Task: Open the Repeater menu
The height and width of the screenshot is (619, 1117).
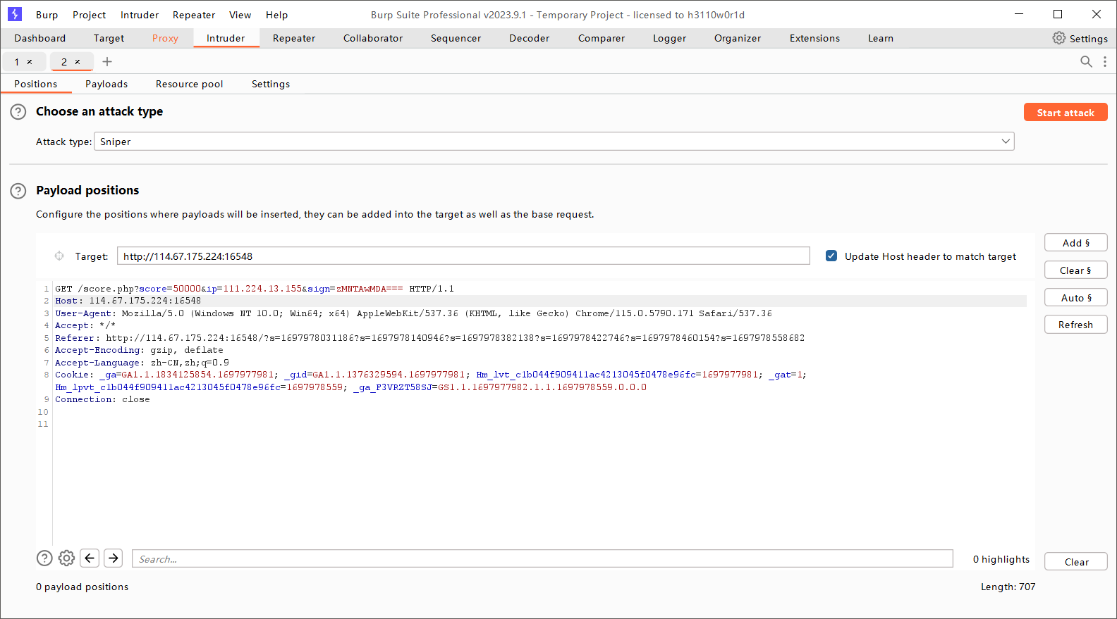Action: tap(194, 15)
